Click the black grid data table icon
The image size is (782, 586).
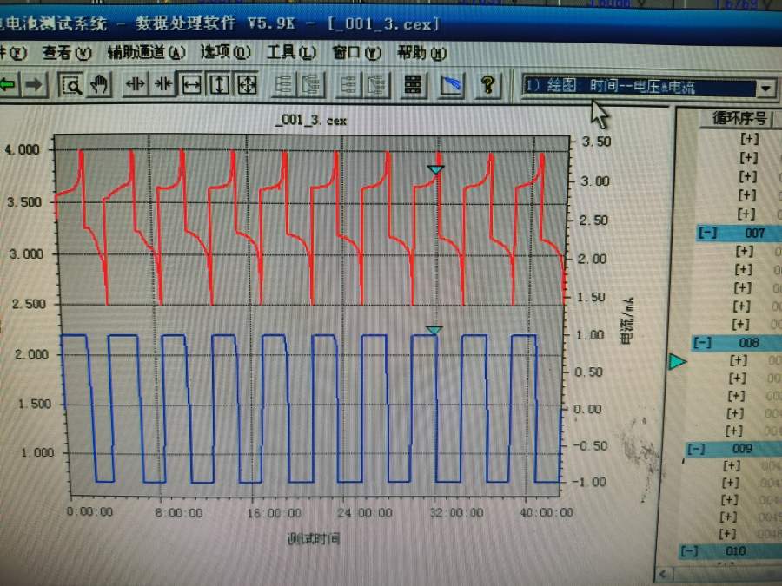coord(413,84)
